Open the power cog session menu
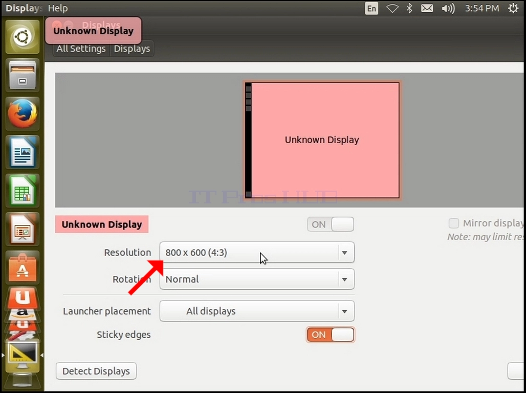This screenshot has width=526, height=393. (x=513, y=8)
